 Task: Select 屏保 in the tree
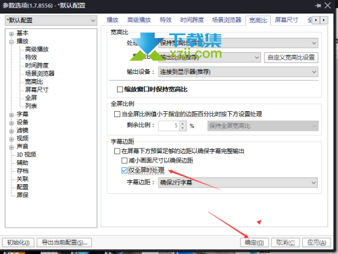[22, 195]
